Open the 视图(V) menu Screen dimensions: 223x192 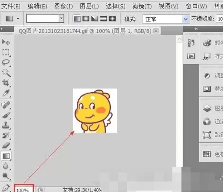point(168,6)
